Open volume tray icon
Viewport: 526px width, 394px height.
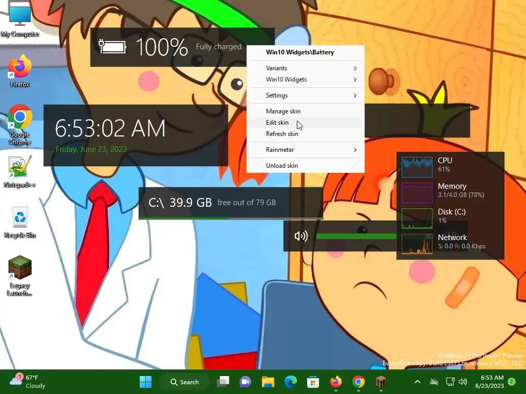pos(463,382)
